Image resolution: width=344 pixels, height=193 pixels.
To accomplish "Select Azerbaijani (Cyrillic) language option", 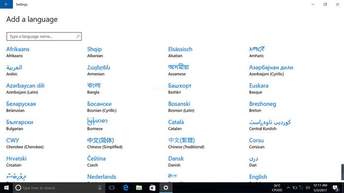I will pyautogui.click(x=271, y=71).
